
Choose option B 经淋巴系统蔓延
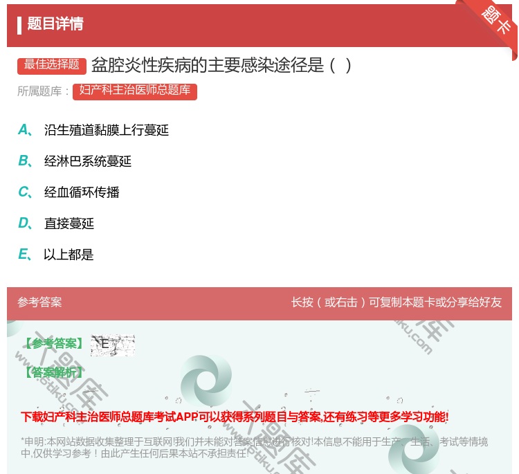click(87, 161)
